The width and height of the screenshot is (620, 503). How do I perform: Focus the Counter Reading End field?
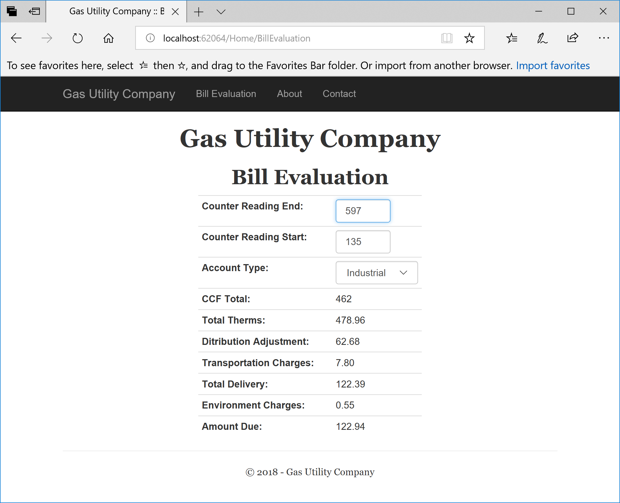(363, 211)
